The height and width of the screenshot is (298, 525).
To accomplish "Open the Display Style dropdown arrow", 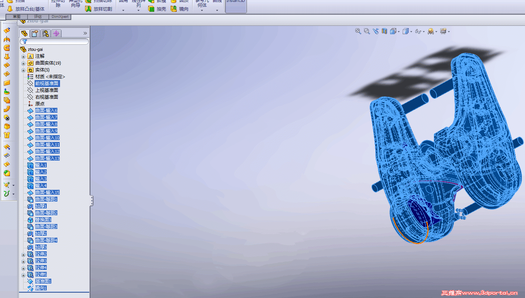I will [x=411, y=32].
